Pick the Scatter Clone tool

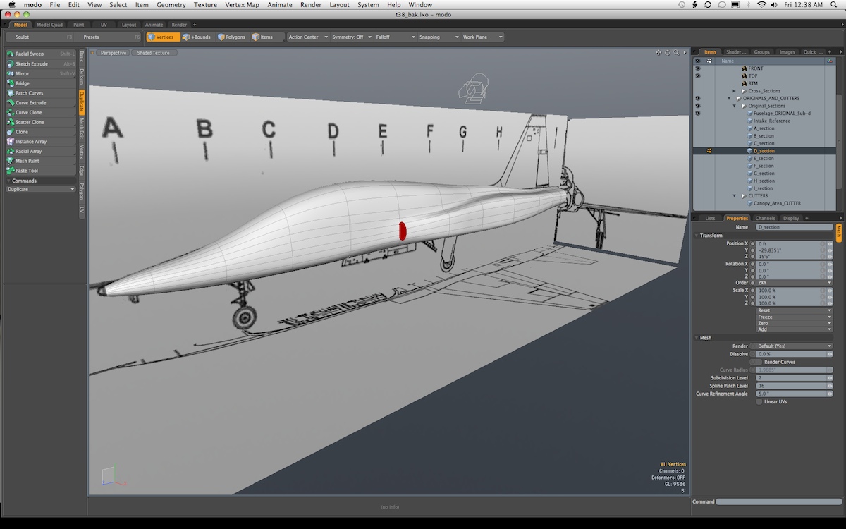coord(30,122)
